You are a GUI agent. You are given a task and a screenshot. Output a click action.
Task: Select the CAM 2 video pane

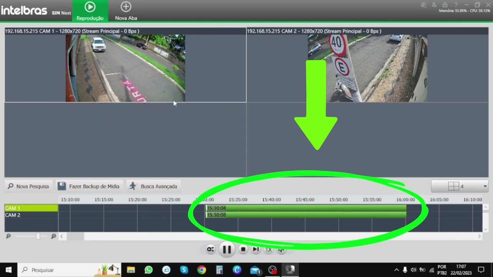[368, 65]
